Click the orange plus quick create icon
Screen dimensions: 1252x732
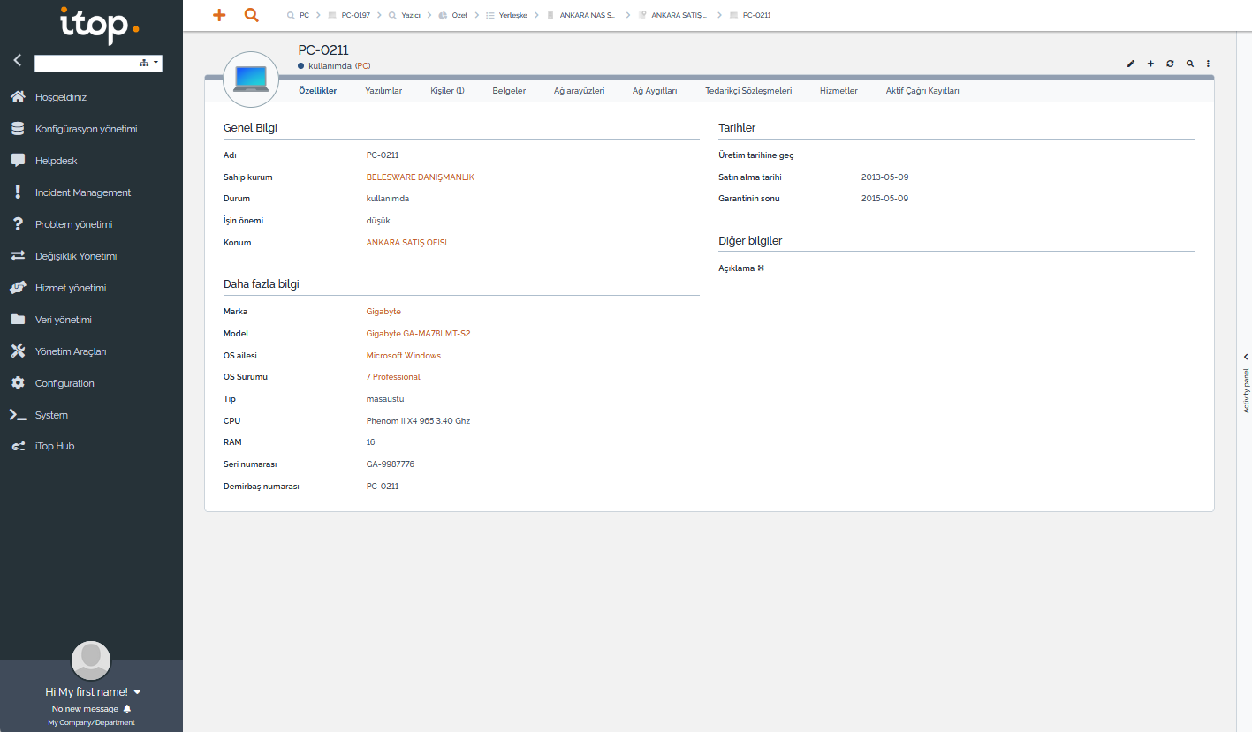point(219,15)
